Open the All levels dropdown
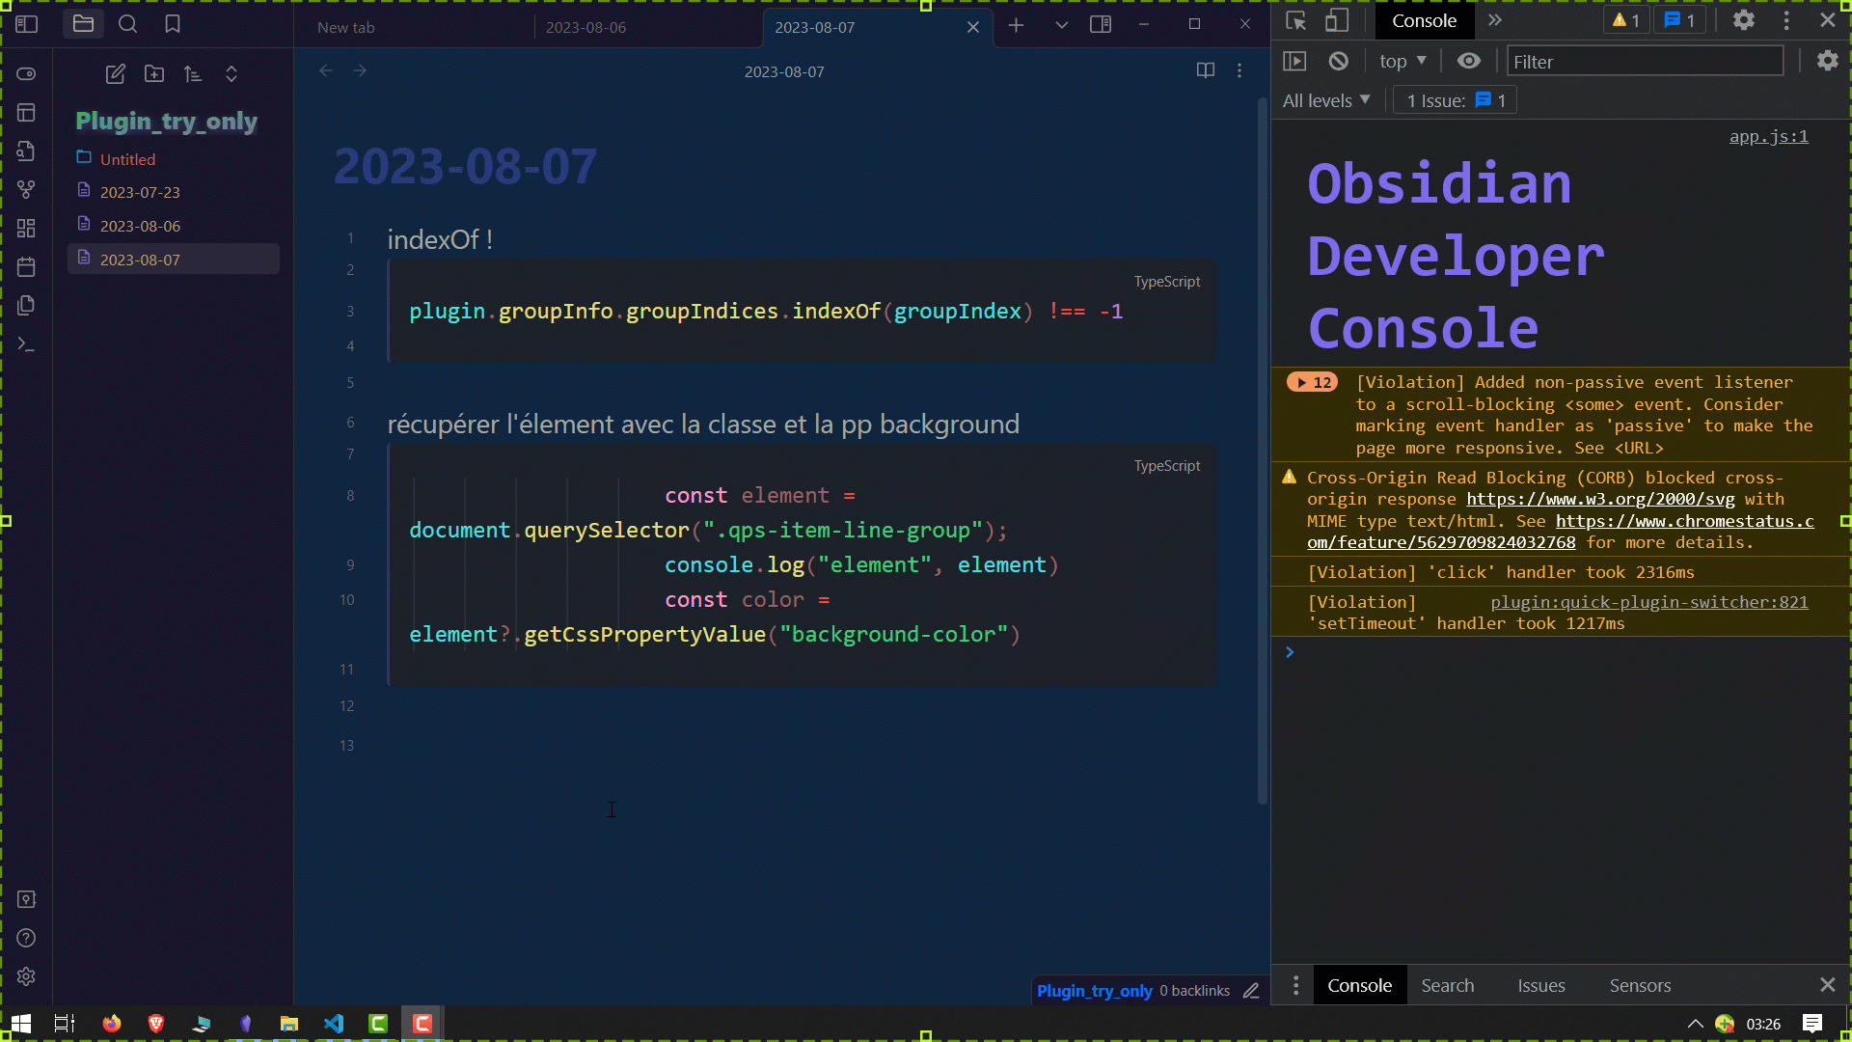1852x1042 pixels. pyautogui.click(x=1326, y=100)
